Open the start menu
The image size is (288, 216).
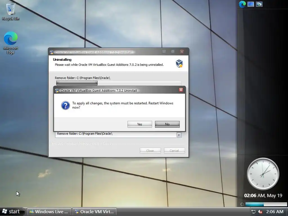click(x=12, y=211)
